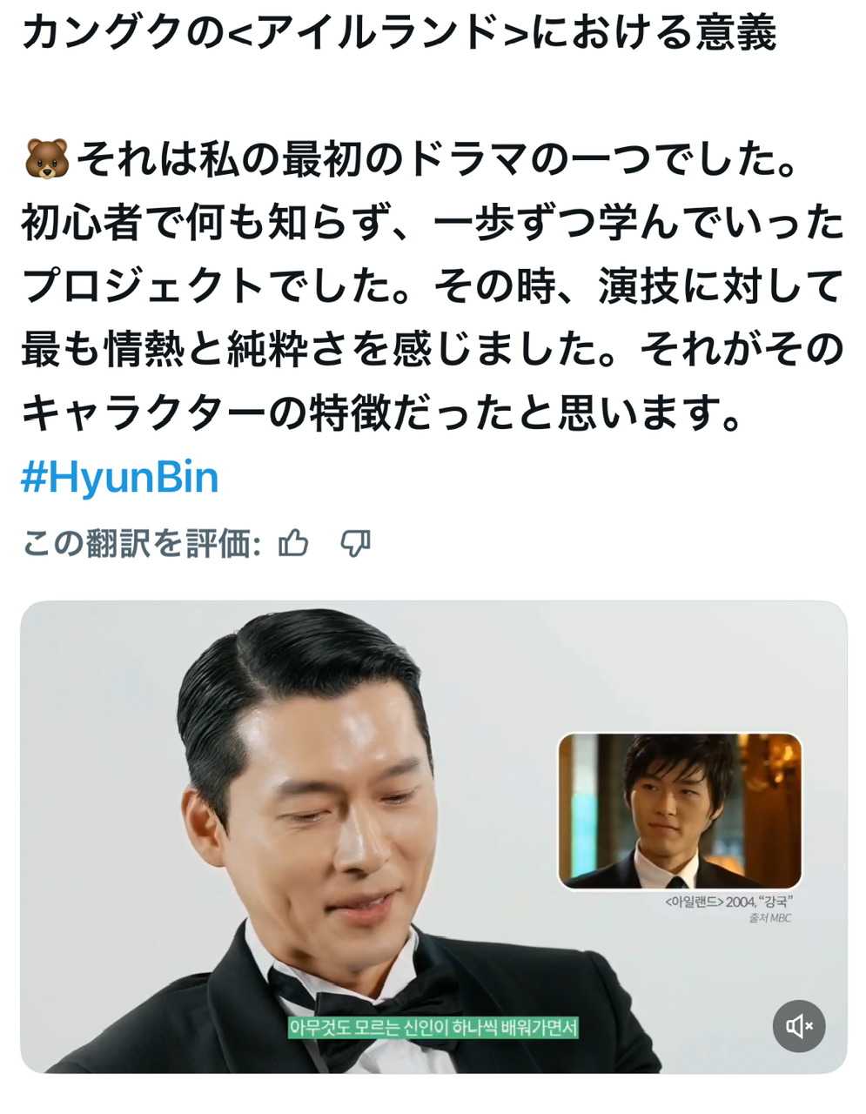Image resolution: width=866 pixels, height=1114 pixels.
Task: Tap the '<아일랜드> 2004, "강국"' caption
Action: [731, 903]
